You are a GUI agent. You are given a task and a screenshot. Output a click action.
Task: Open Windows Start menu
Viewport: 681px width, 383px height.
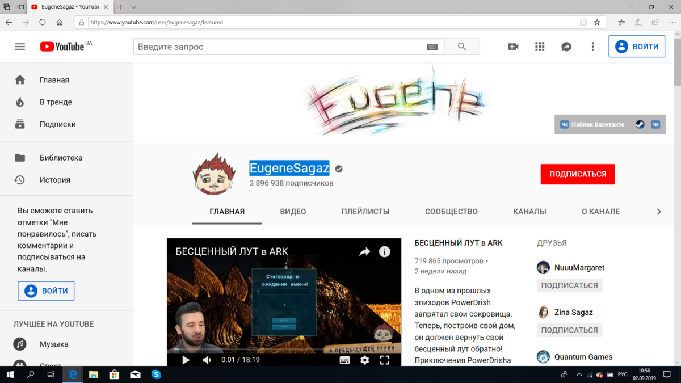(10, 374)
